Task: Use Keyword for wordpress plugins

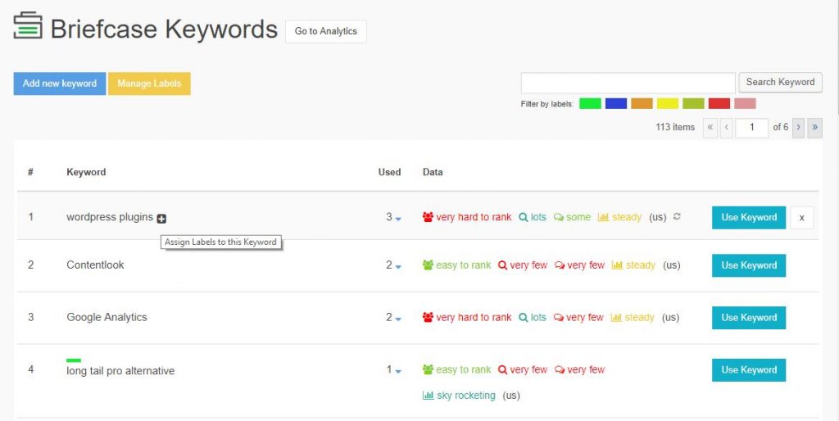Action: tap(749, 217)
